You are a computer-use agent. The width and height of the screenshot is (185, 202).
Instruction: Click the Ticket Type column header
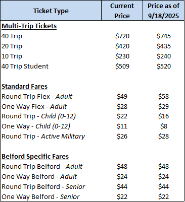51,11
